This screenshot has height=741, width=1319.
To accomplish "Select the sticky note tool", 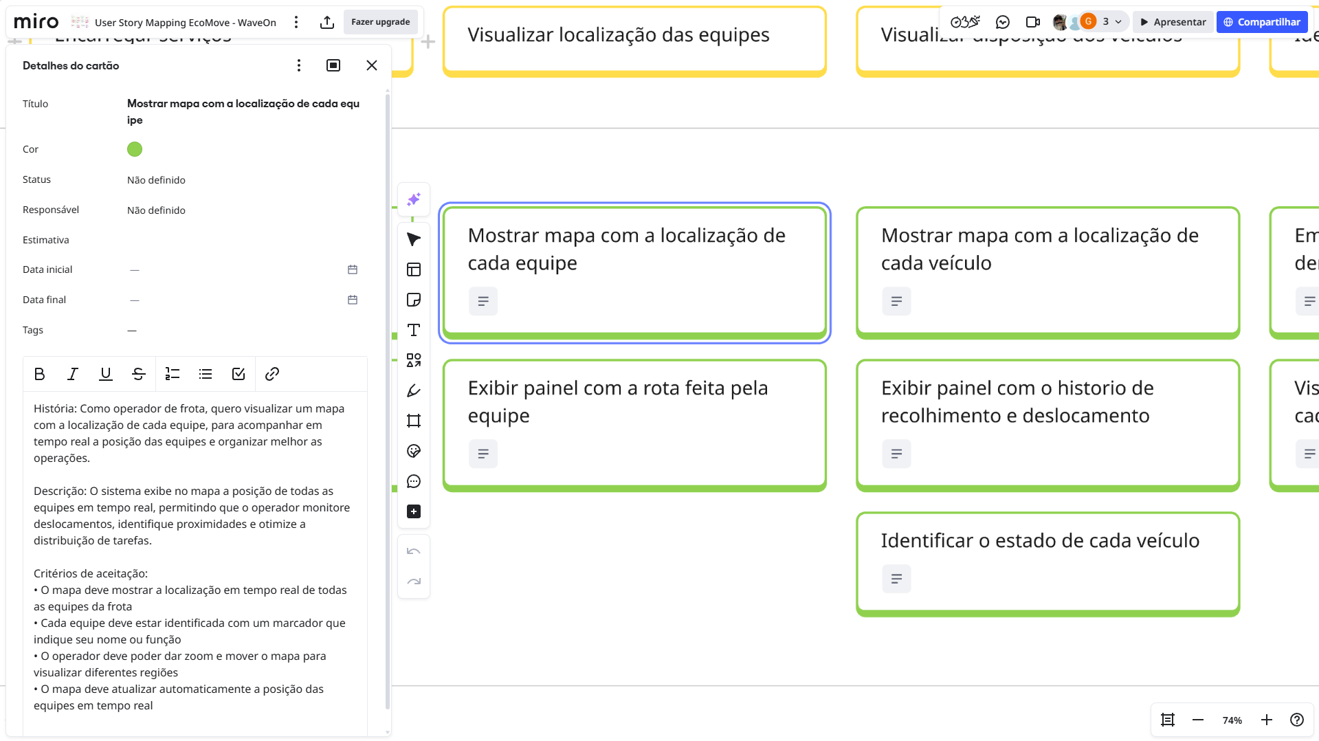I will pos(414,300).
